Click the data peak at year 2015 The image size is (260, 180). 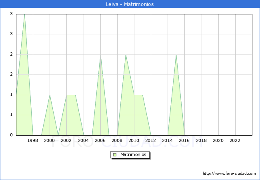[176, 55]
